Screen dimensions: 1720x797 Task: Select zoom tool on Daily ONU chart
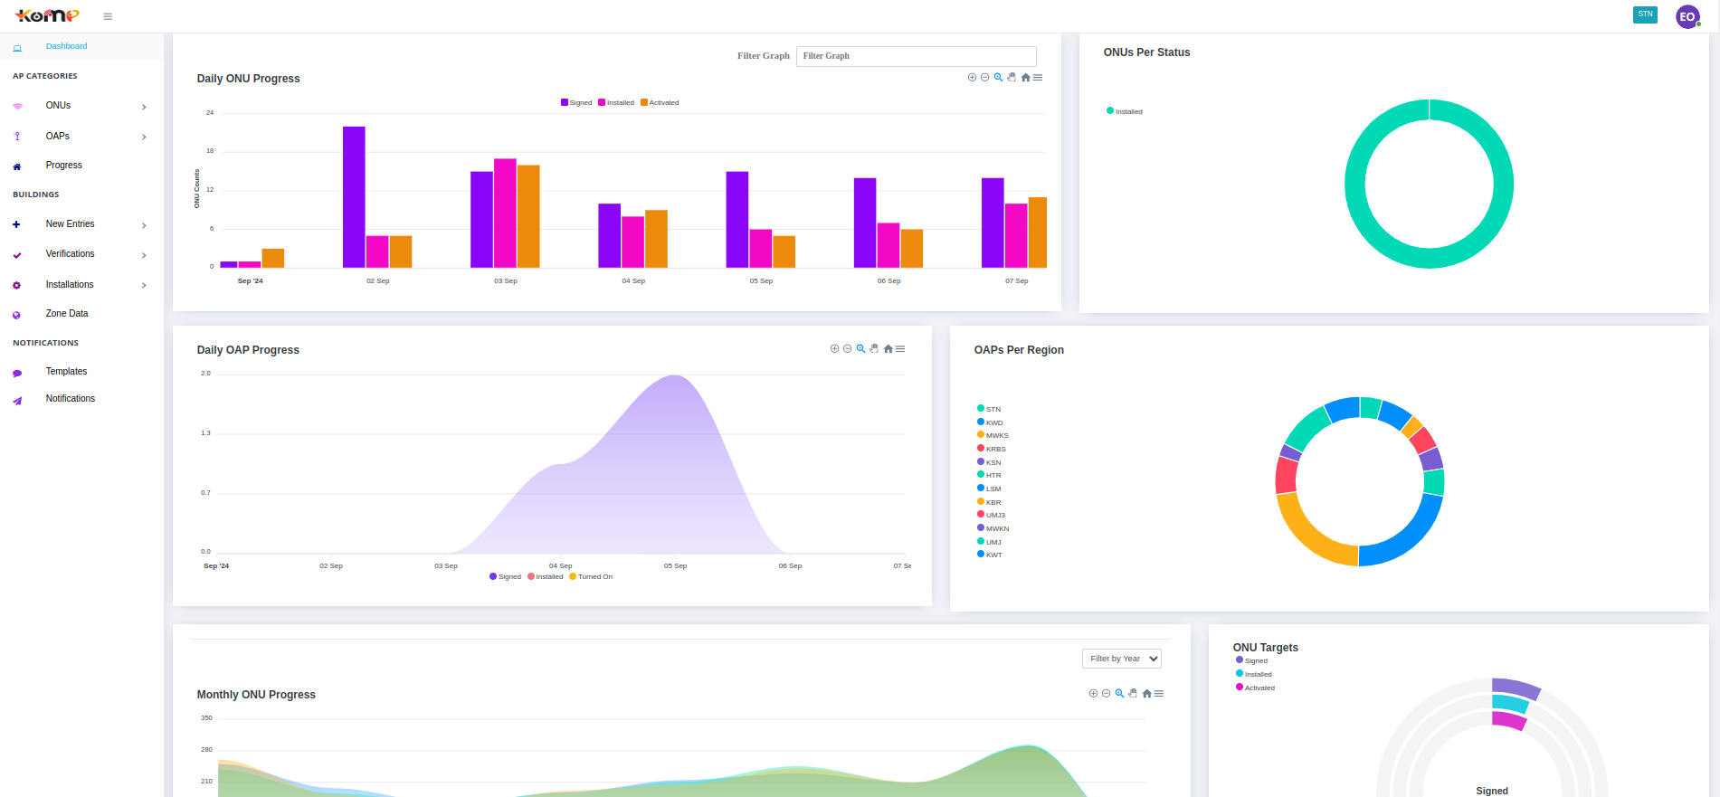pyautogui.click(x=998, y=77)
